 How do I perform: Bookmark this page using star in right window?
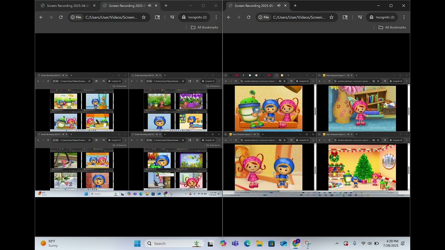[331, 17]
